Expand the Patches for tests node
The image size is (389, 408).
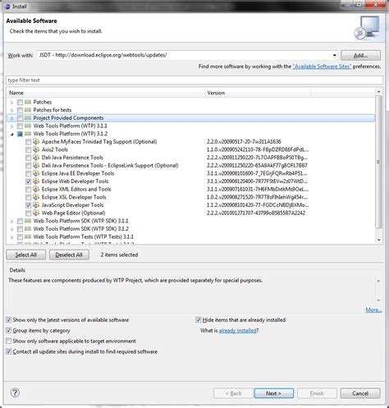(x=11, y=111)
